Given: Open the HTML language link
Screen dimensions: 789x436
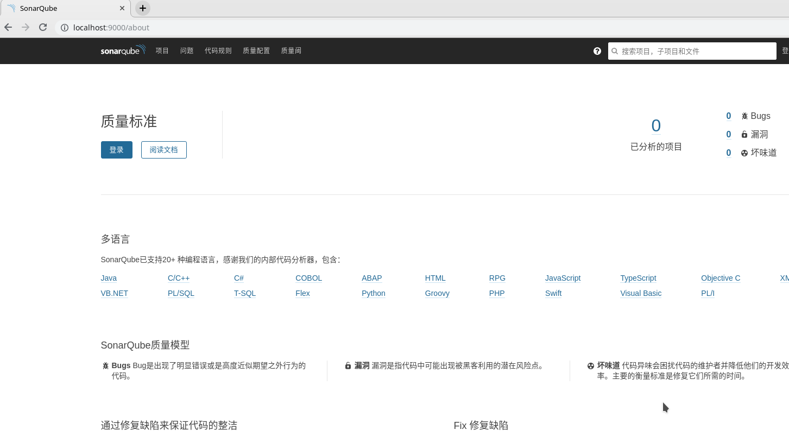Looking at the screenshot, I should click(435, 278).
